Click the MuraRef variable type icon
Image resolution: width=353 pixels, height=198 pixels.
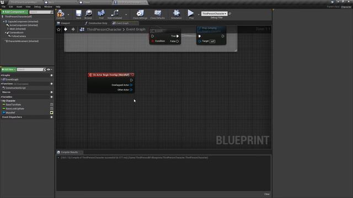click(4, 112)
